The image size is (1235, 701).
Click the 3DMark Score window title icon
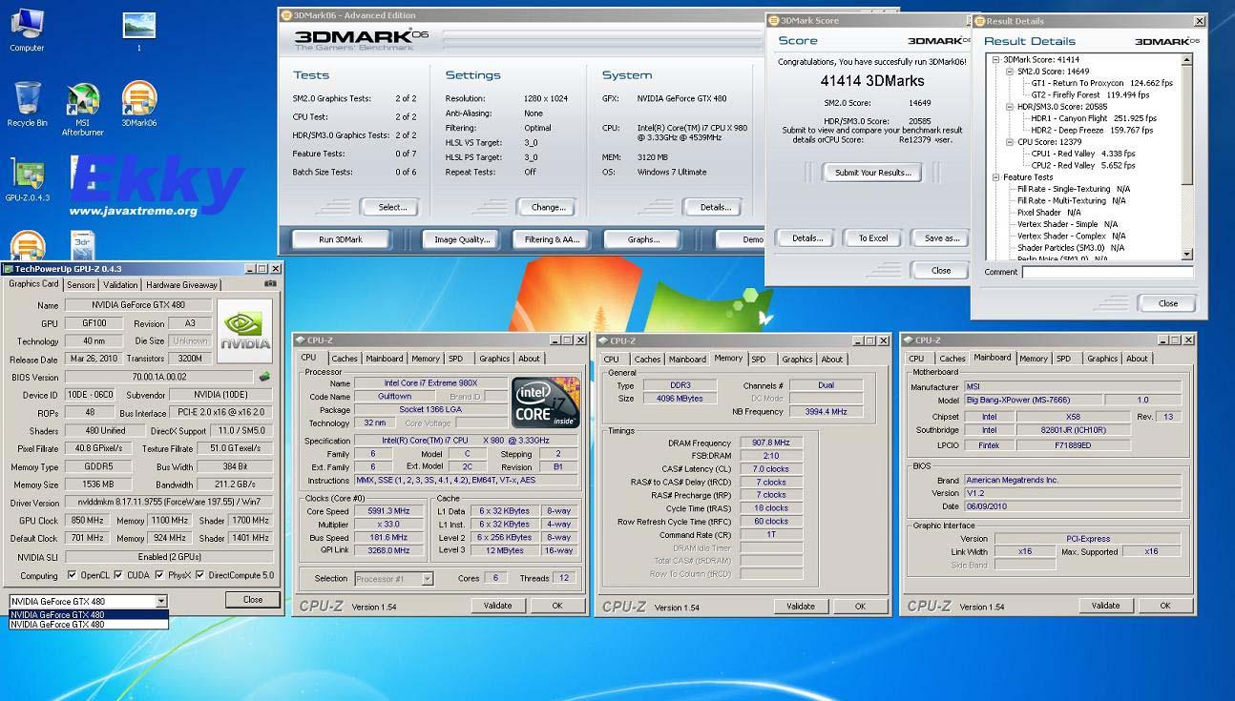[773, 20]
